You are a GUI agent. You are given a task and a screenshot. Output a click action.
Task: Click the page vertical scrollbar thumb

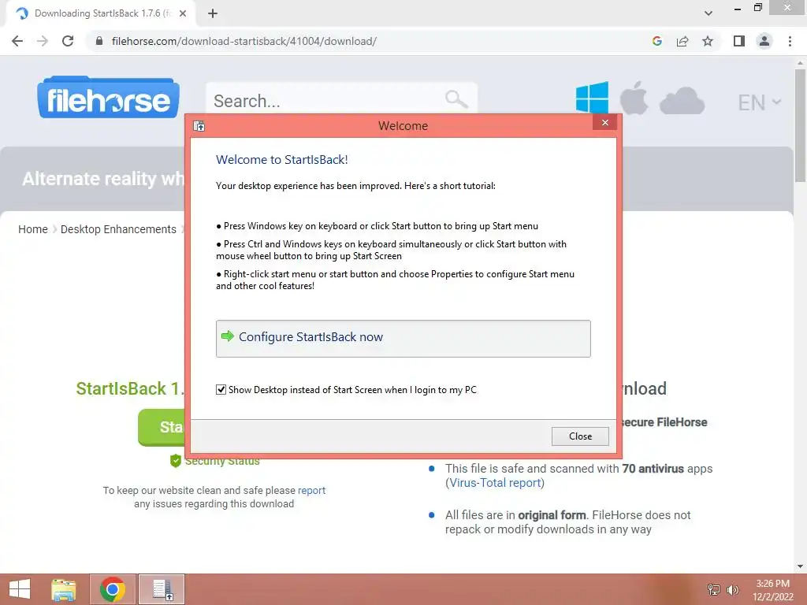click(x=800, y=125)
